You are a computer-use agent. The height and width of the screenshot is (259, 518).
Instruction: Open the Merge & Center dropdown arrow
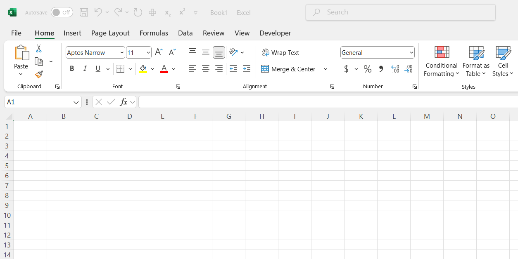326,69
